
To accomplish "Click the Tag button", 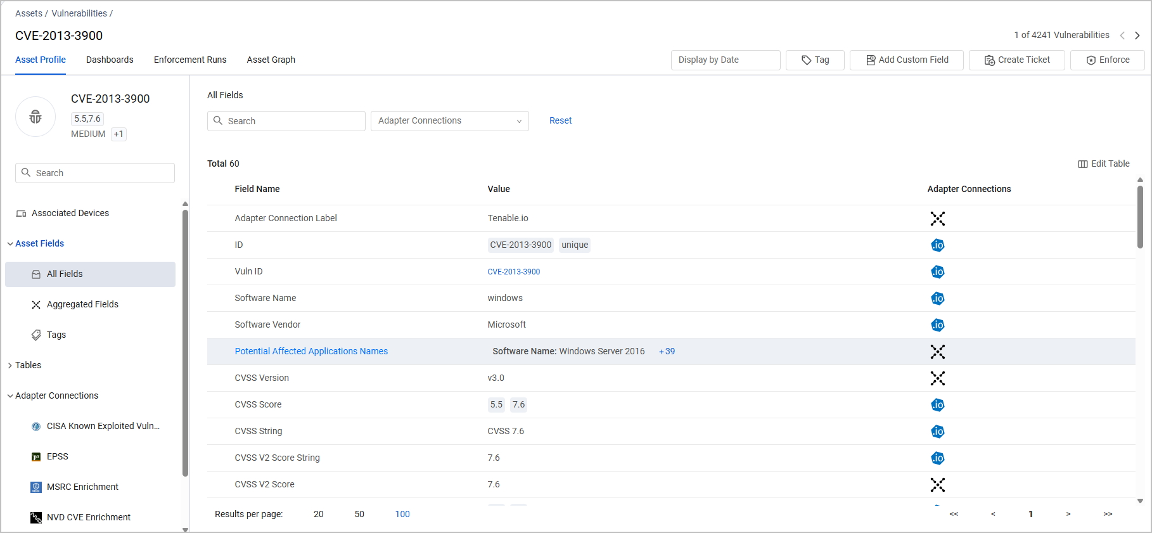I will [x=815, y=60].
